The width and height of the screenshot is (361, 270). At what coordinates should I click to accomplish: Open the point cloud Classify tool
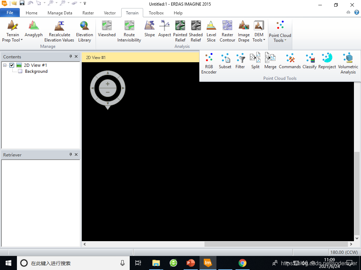coord(310,61)
